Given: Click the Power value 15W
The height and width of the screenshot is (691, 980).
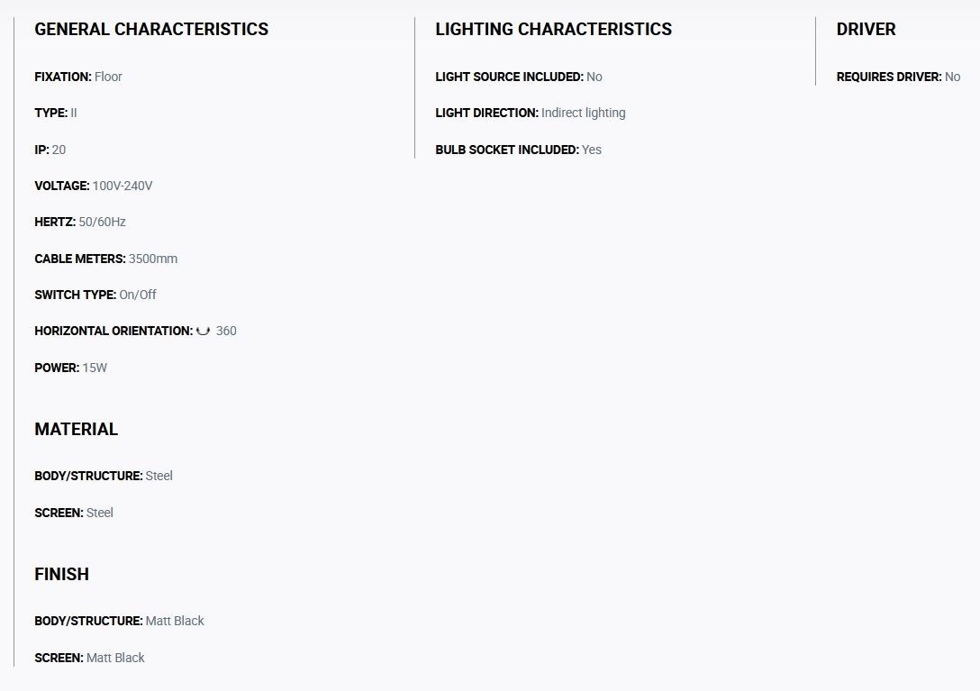Looking at the screenshot, I should pyautogui.click(x=95, y=368).
